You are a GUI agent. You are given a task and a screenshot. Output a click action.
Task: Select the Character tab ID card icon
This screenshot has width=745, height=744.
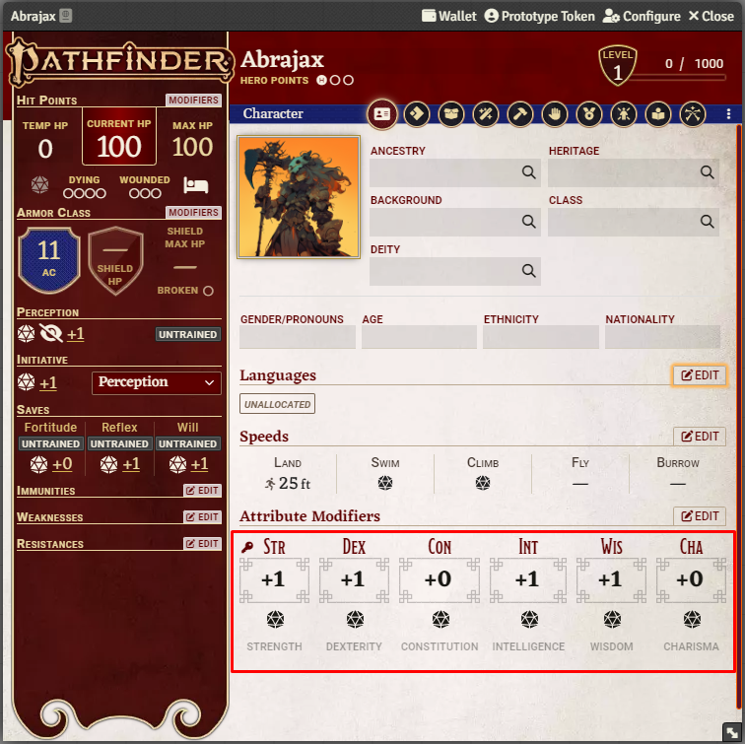(x=382, y=114)
